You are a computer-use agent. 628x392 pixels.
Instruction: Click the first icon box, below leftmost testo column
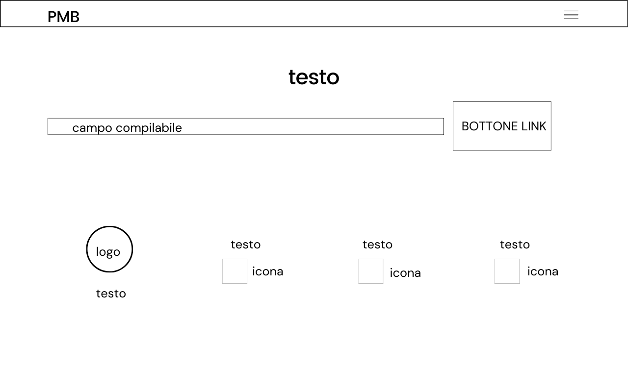coord(235,271)
